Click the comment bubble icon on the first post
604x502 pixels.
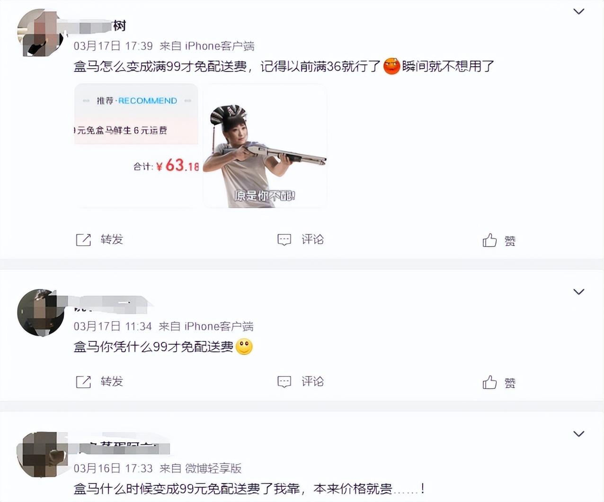[x=284, y=240]
